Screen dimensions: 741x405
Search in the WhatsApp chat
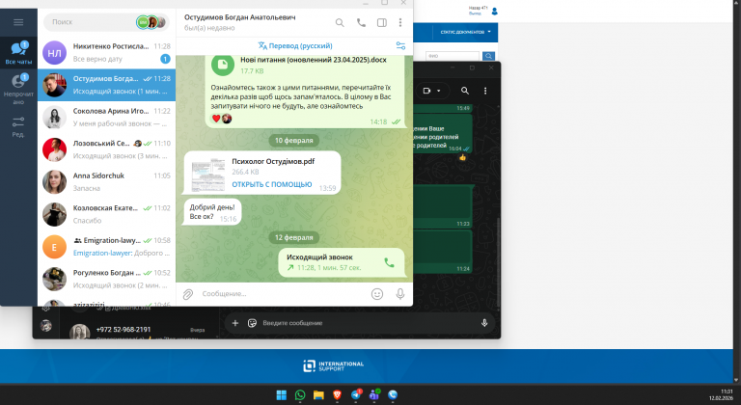[x=465, y=91]
